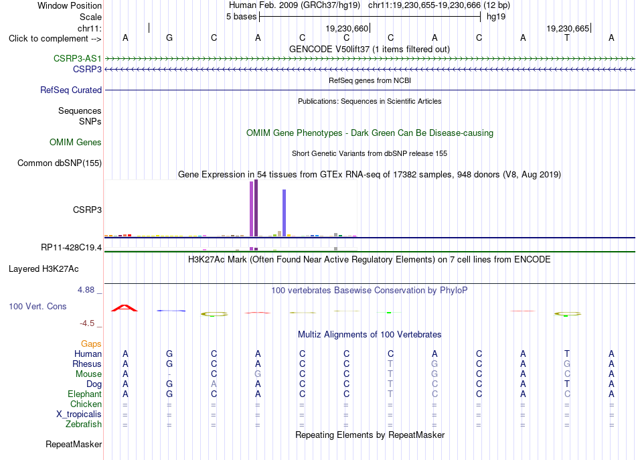Viewport: 636px width, 460px height.
Task: Select the Chicken alignment row label
Action: (x=86, y=404)
